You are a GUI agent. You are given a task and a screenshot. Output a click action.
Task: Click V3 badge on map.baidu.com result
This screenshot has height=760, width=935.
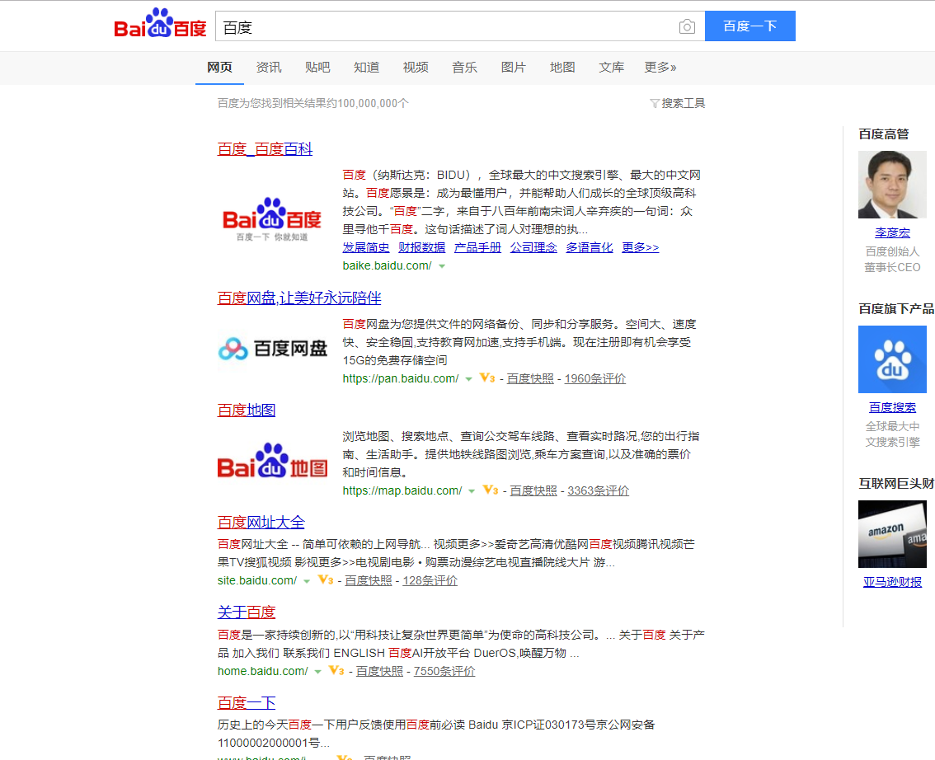click(x=490, y=490)
